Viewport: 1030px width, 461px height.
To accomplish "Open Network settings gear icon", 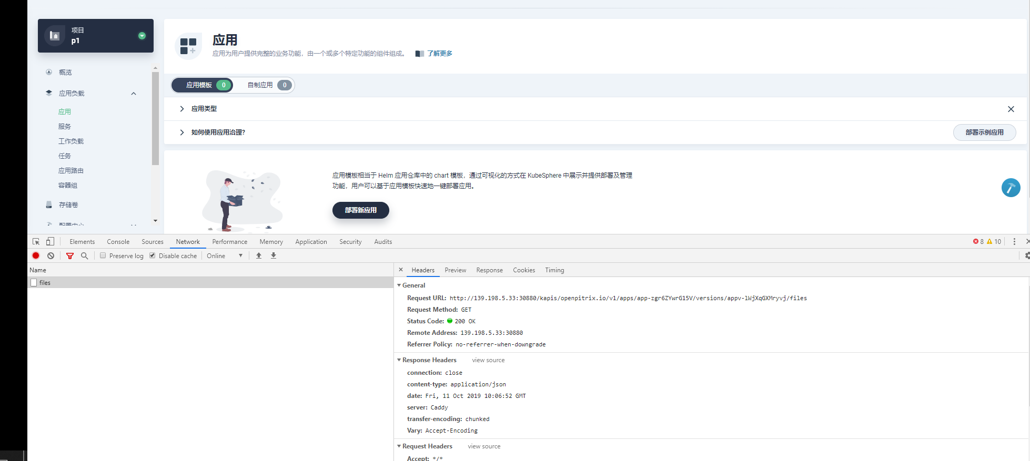I will point(1027,255).
